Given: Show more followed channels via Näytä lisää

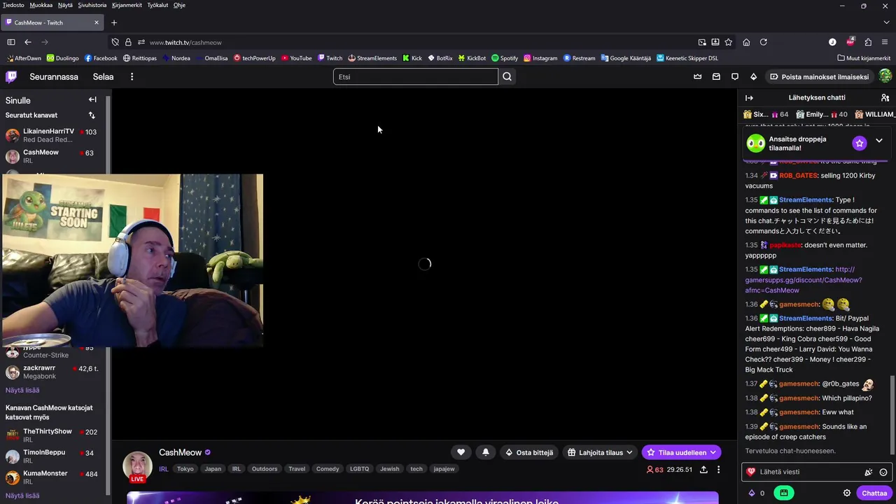Looking at the screenshot, I should 22,390.
